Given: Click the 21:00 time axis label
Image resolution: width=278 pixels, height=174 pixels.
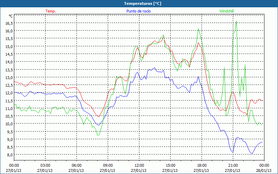Looking at the screenshot, I should pyautogui.click(x=233, y=166).
